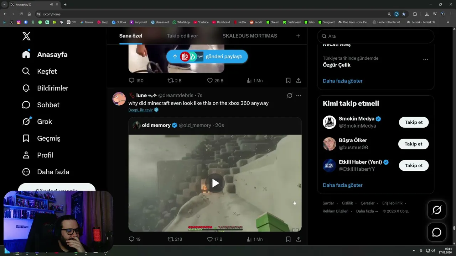This screenshot has height=256, width=456.
Task: Bookmark the post with 25 B likes
Action: tap(288, 81)
